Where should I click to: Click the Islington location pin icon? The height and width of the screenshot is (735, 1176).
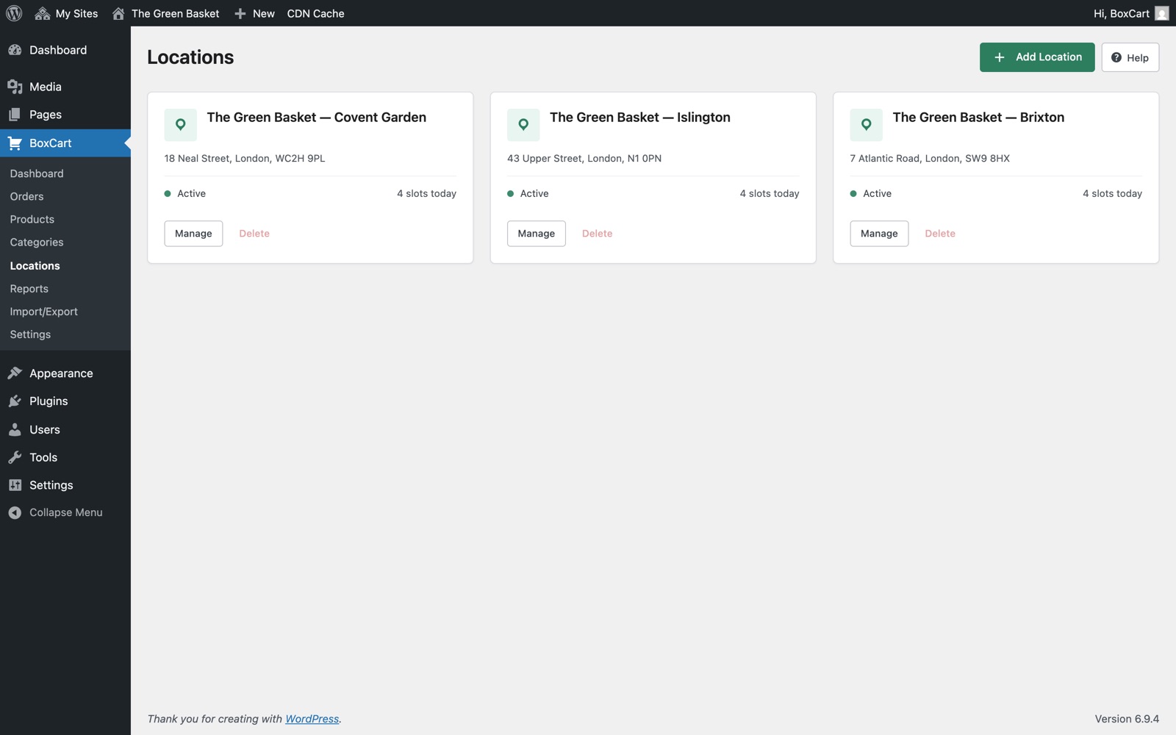pos(523,125)
